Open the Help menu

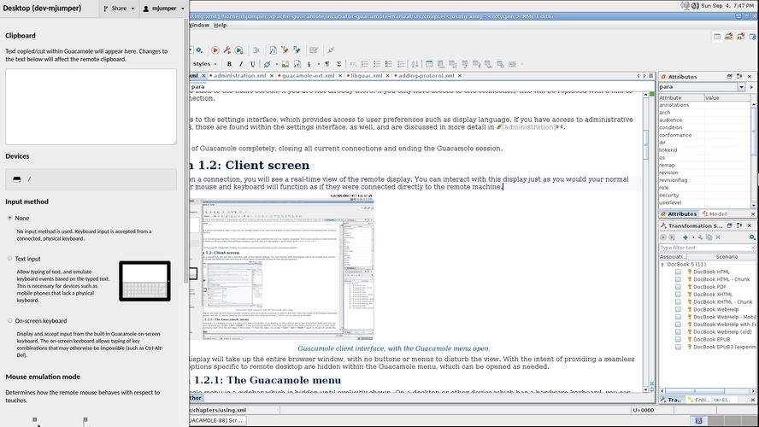click(x=221, y=25)
